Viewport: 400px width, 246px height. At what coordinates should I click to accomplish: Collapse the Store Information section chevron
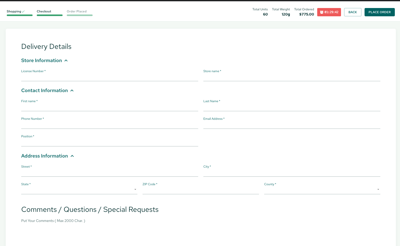click(66, 61)
